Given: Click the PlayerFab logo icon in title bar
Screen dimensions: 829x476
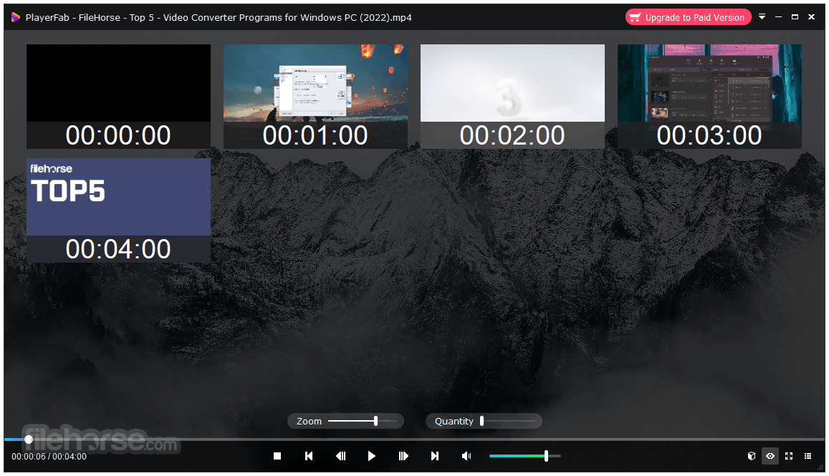Looking at the screenshot, I should tap(15, 17).
